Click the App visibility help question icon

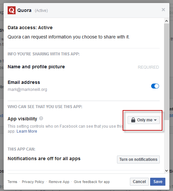pyautogui.click(x=41, y=118)
